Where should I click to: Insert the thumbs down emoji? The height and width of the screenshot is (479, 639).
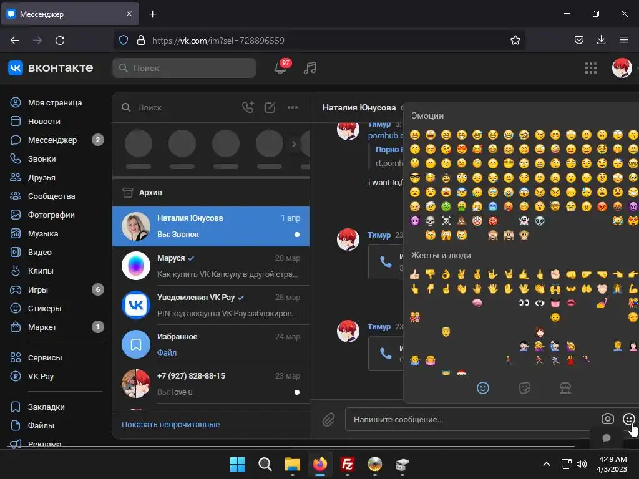pyautogui.click(x=431, y=274)
